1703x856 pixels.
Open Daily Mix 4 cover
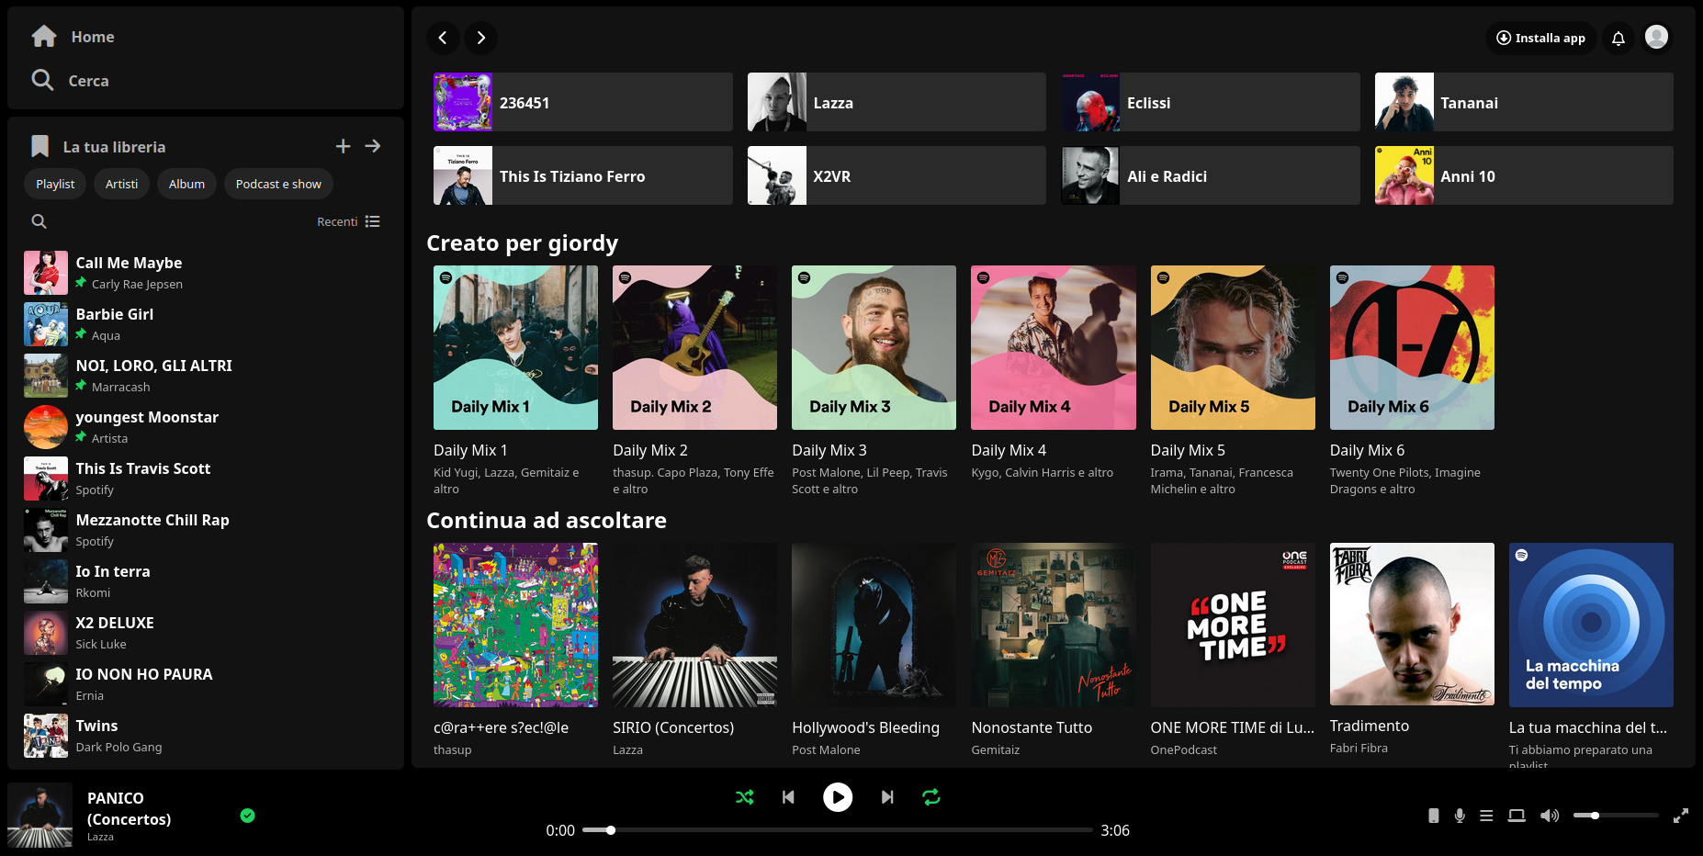coord(1054,347)
